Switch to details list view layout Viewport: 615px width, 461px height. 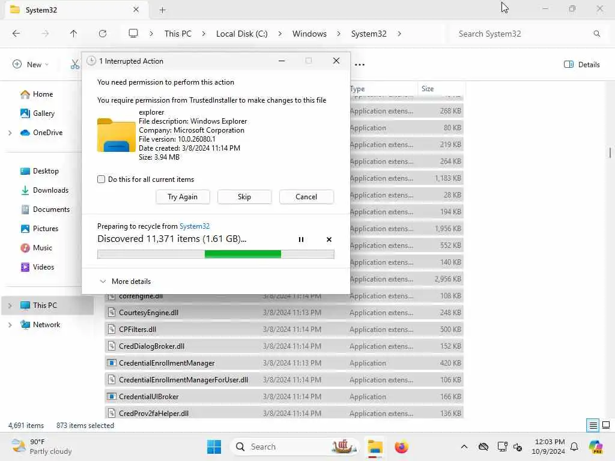(593, 426)
